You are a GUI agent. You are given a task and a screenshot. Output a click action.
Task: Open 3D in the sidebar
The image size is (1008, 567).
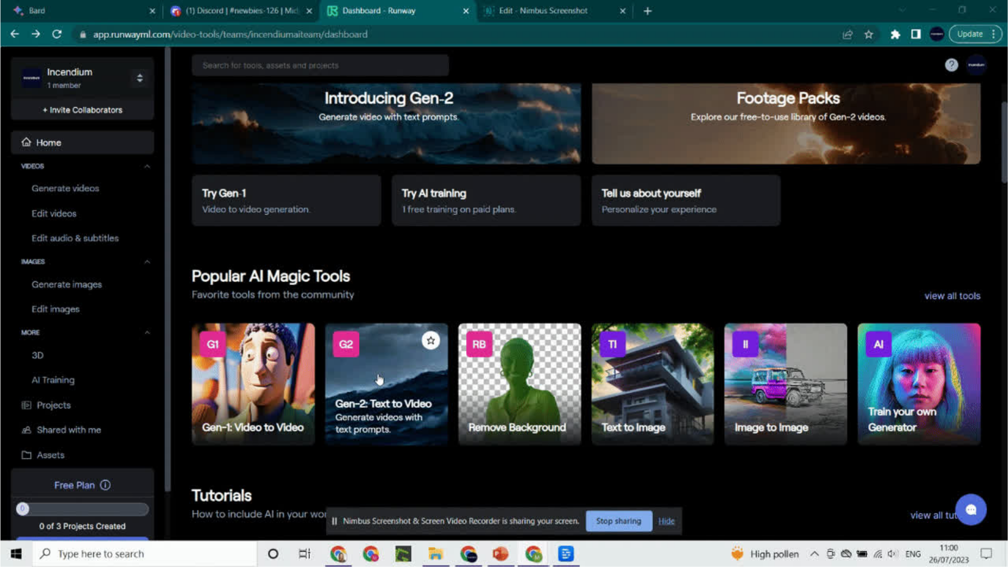[x=37, y=355]
